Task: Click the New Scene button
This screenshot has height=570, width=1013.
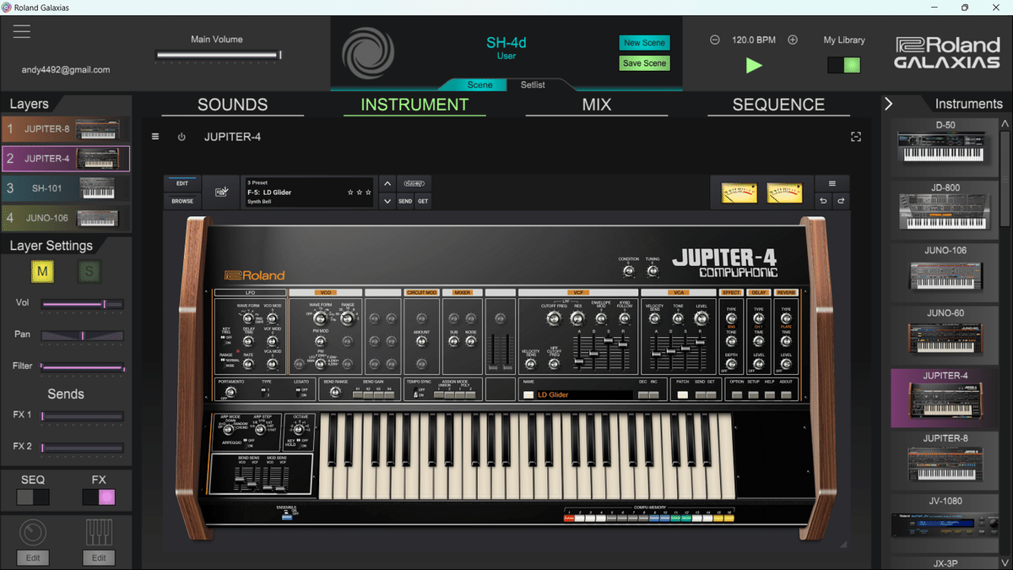Action: (644, 43)
